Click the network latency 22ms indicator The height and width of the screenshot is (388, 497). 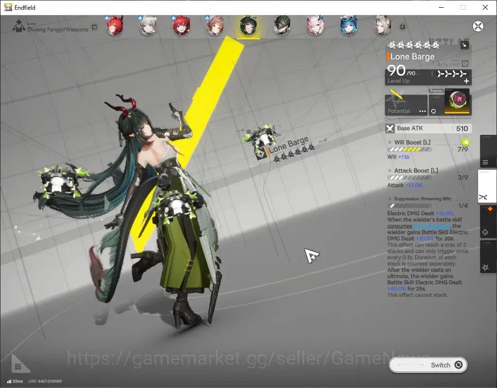pyautogui.click(x=15, y=381)
